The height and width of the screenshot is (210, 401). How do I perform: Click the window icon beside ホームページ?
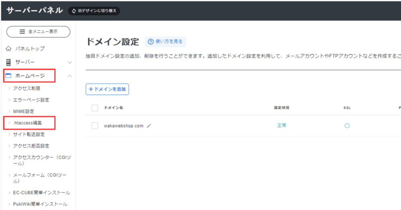(9, 76)
